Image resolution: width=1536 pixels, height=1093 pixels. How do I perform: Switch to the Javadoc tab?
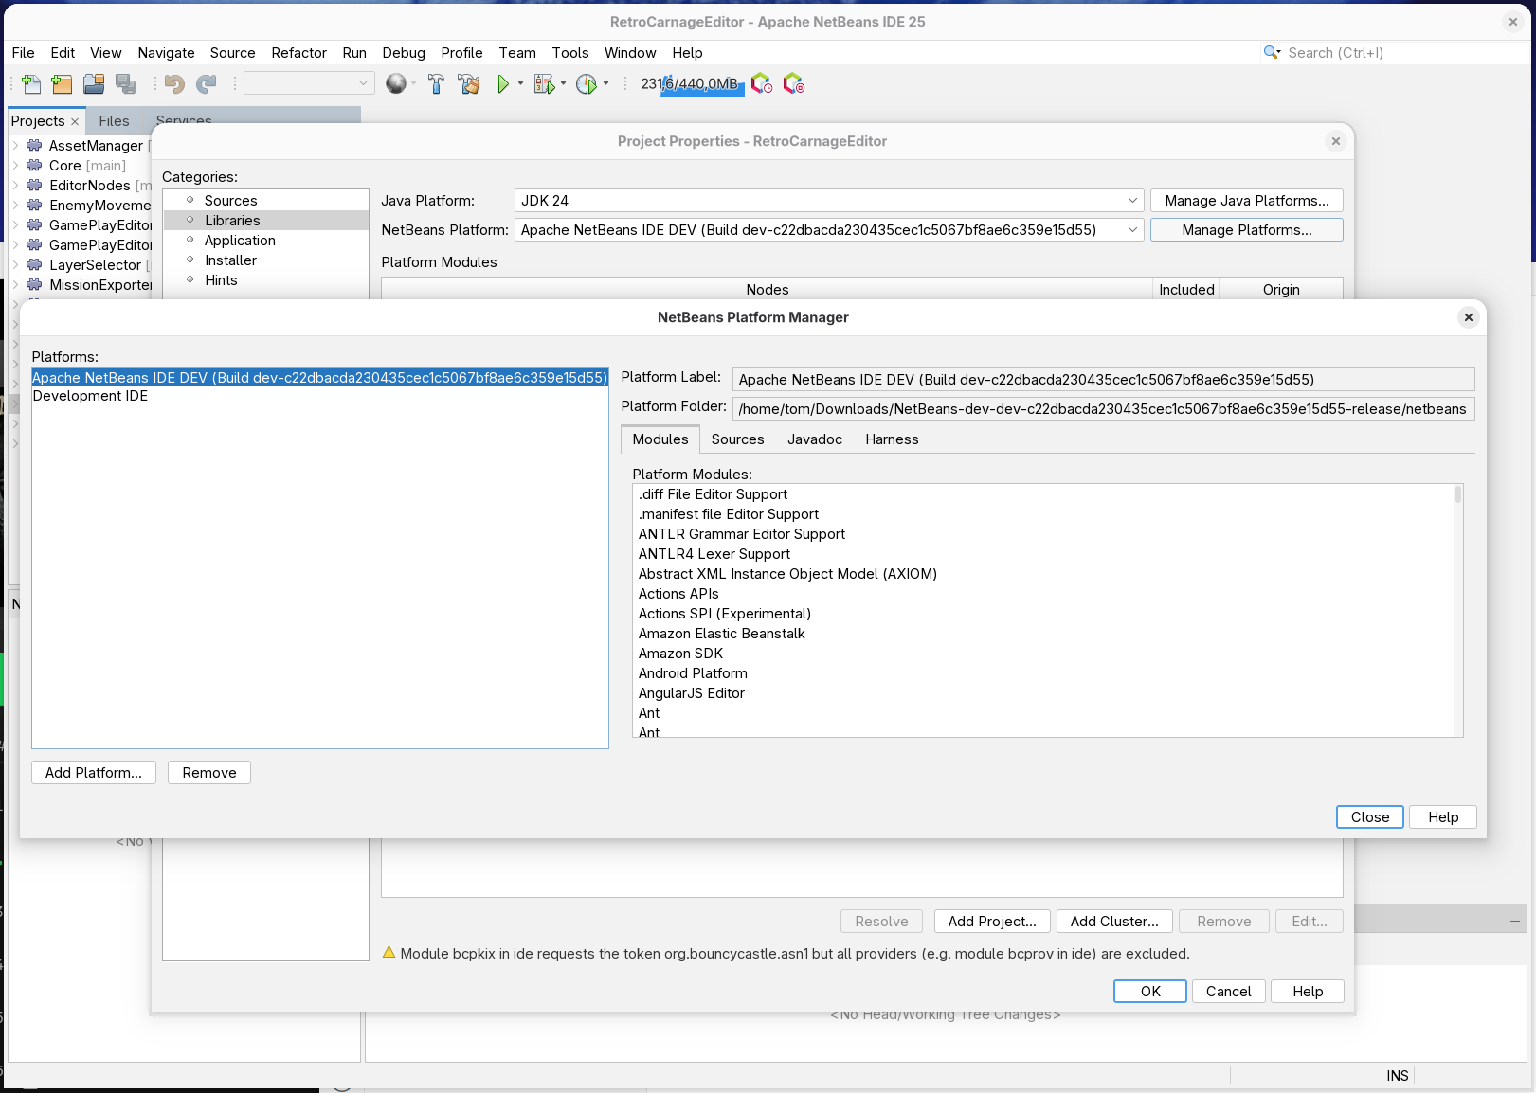click(814, 439)
